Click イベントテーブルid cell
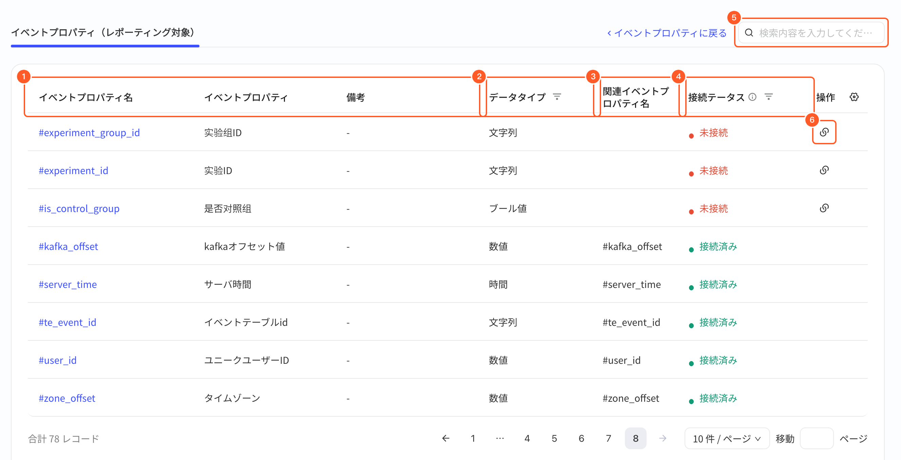901x460 pixels. 246,322
